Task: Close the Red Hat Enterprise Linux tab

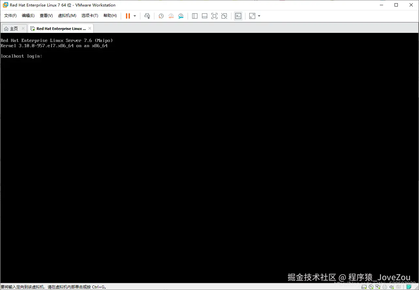Action: [90, 28]
